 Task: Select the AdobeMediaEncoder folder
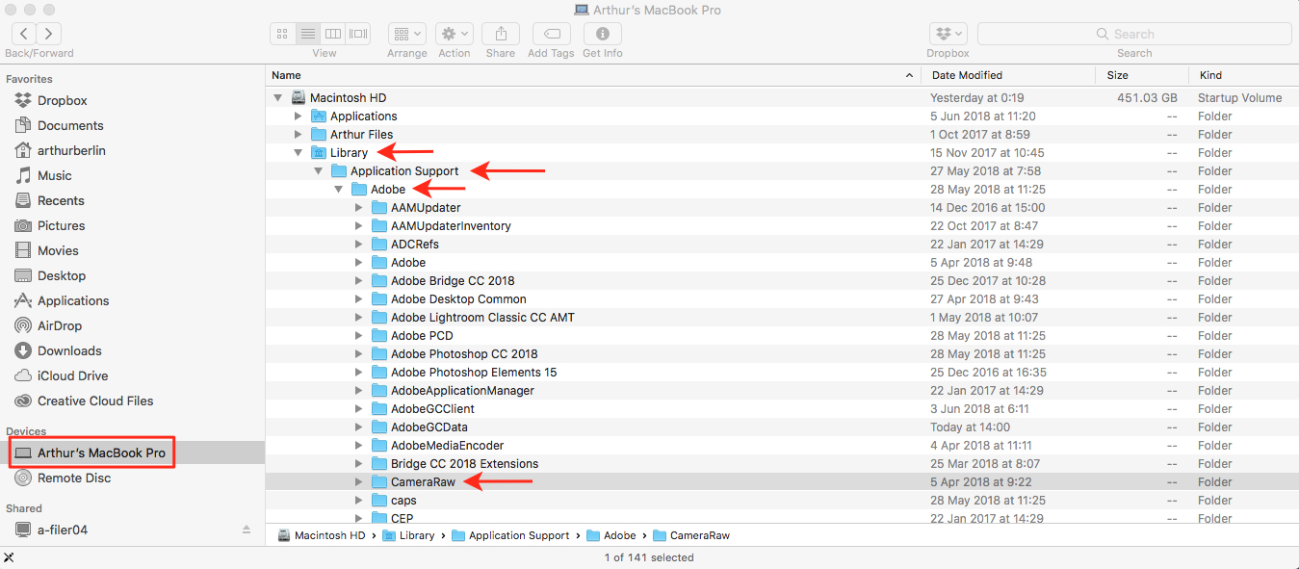[782, 445]
